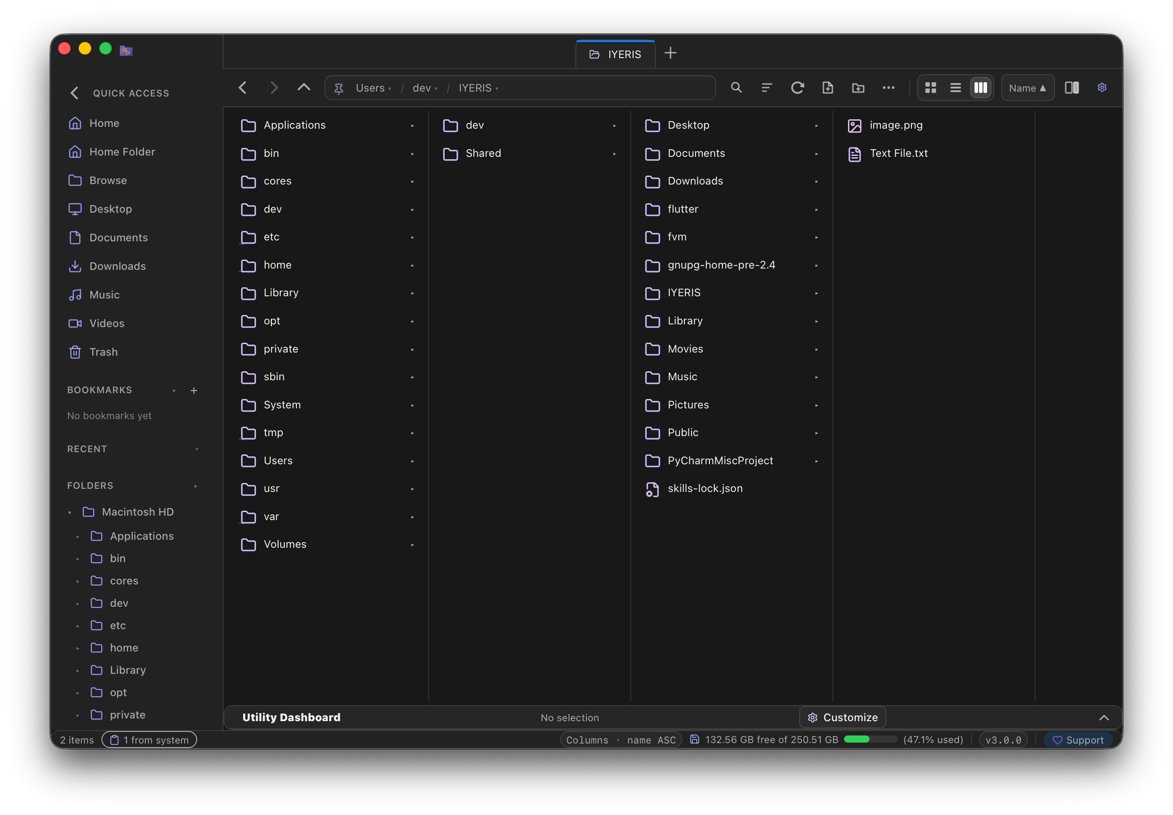Toggle the dual pane split view
1173x815 pixels.
point(1072,88)
